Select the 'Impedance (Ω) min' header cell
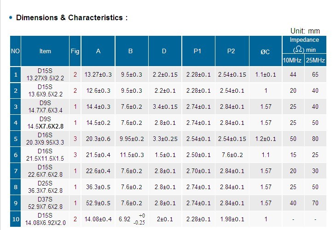 point(304,45)
